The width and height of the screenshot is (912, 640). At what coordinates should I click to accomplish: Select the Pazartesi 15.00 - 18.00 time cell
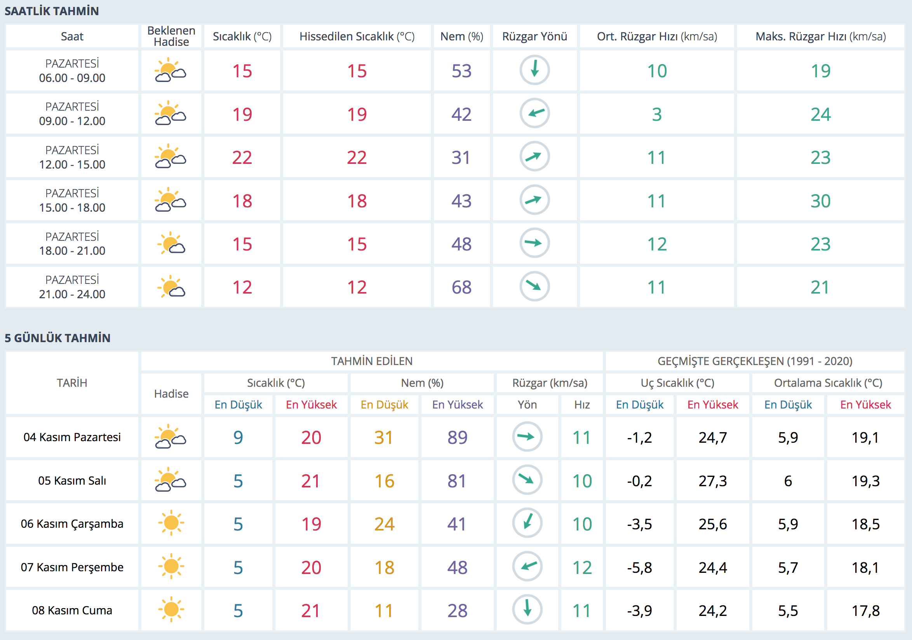click(x=72, y=200)
